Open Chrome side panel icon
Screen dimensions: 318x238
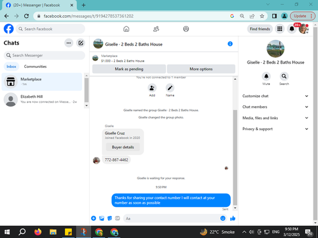pos(274,16)
